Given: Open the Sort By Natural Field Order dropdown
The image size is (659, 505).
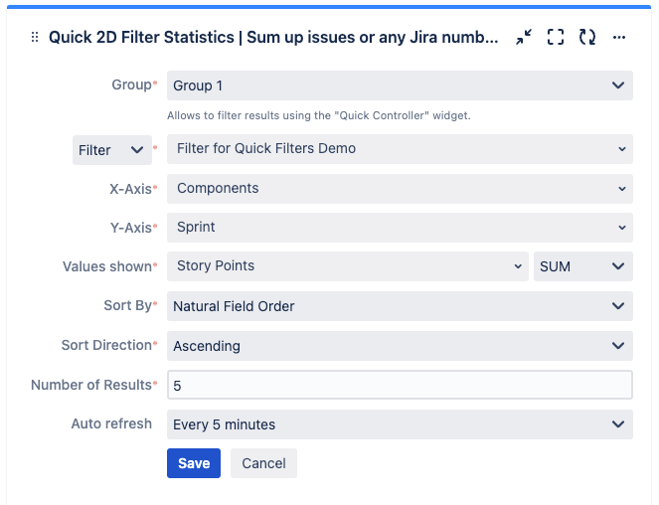Looking at the screenshot, I should pos(400,306).
